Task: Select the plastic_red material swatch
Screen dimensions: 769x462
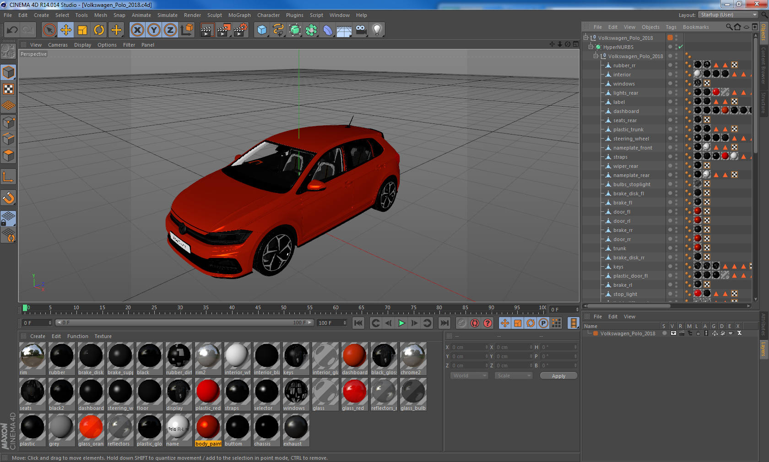Action: (208, 394)
